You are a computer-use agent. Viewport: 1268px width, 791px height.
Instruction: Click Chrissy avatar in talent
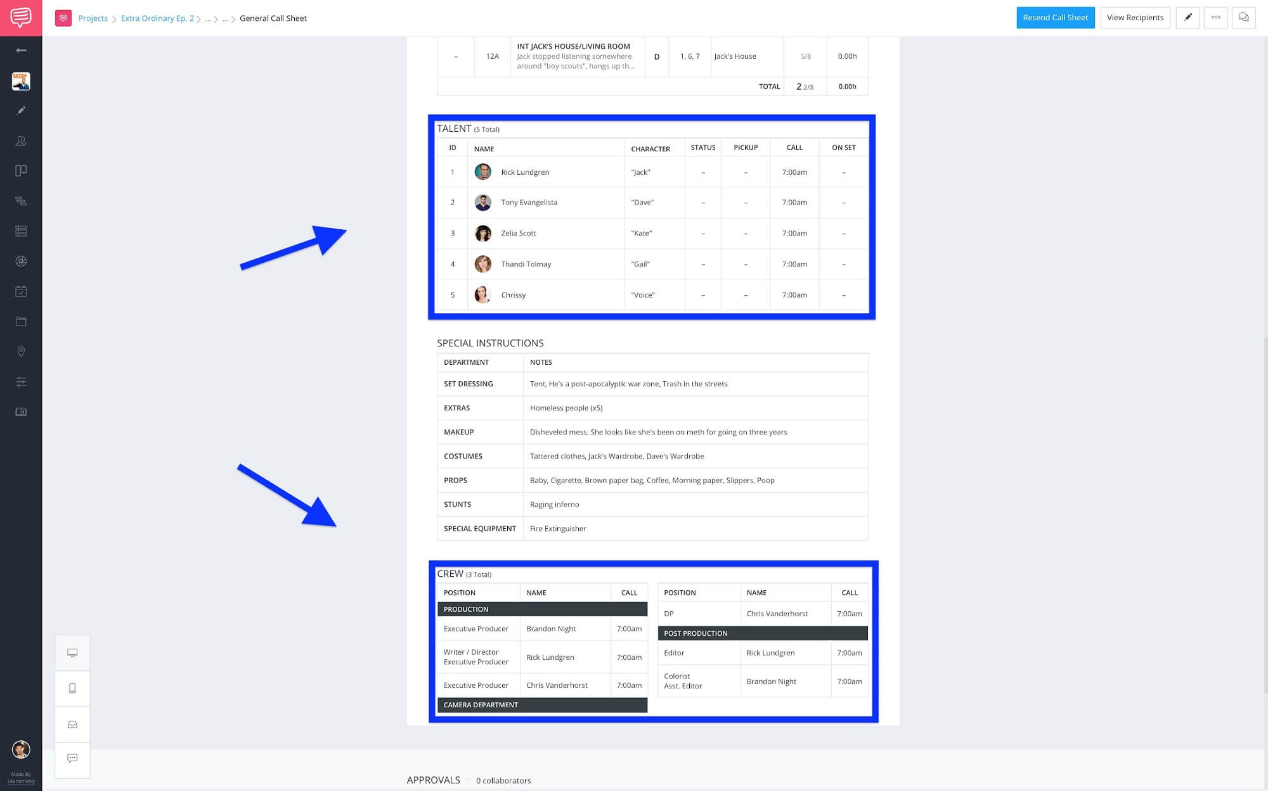(482, 295)
